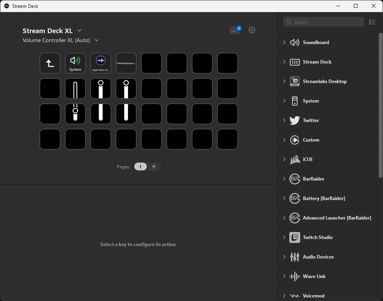Click the System volume slider upper key
The width and height of the screenshot is (383, 301).
point(75,89)
